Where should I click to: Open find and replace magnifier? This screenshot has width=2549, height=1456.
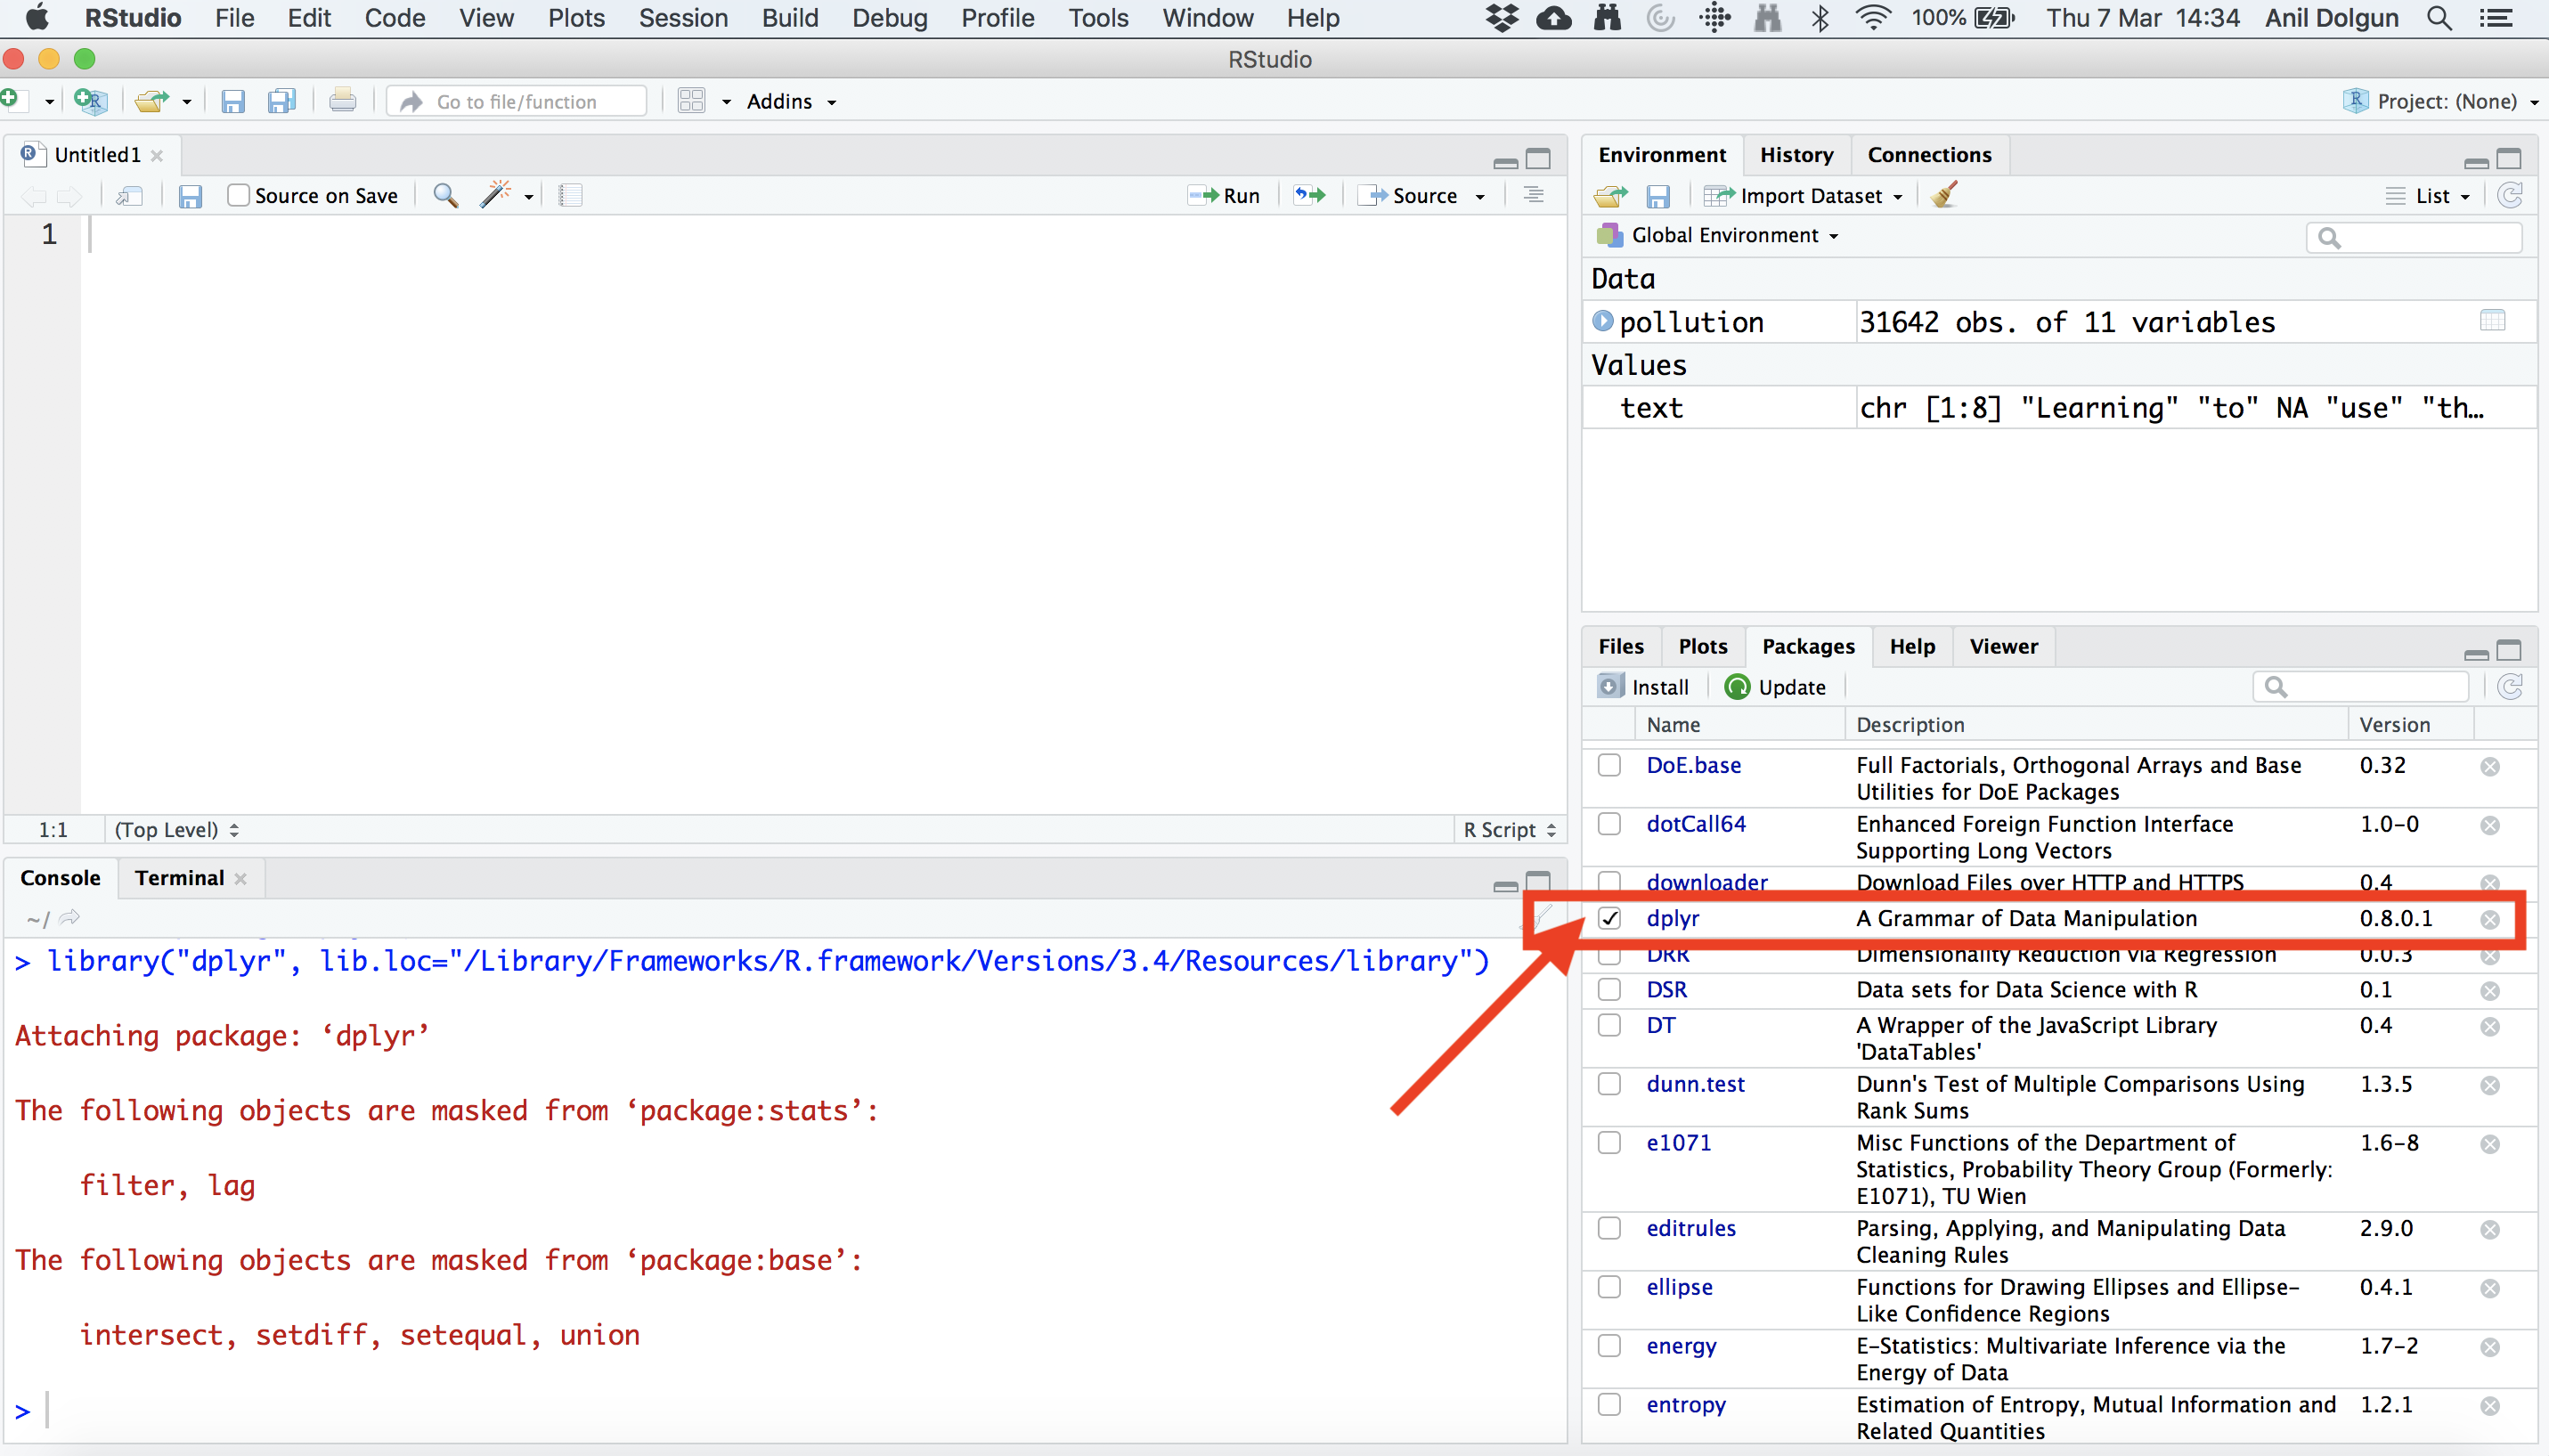[446, 196]
